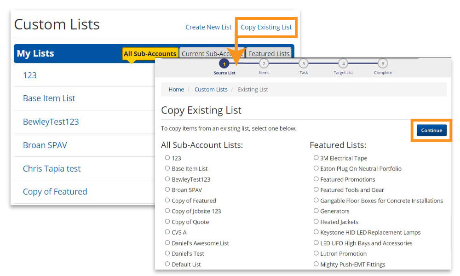Go to Home breadcrumb link
Viewport: 460px width, 276px height.
176,89
